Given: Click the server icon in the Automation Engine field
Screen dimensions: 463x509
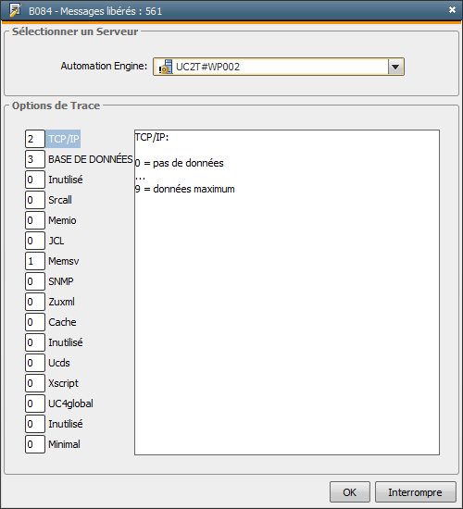Looking at the screenshot, I should coord(166,67).
